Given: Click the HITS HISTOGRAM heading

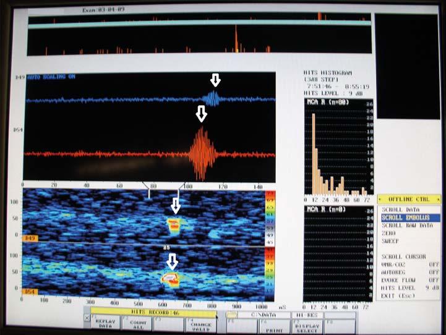Looking at the screenshot, I should 328,73.
